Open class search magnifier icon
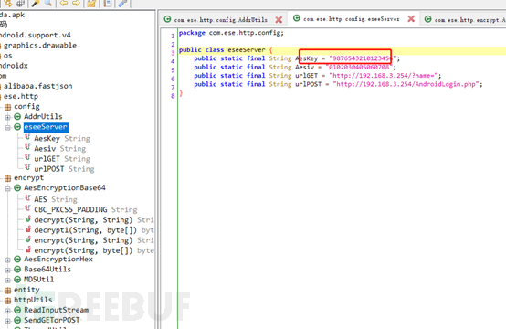This screenshot has width=506, height=329. click(x=48, y=3)
